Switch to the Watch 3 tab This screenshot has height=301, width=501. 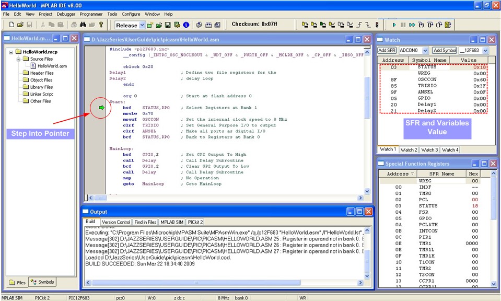click(x=429, y=149)
